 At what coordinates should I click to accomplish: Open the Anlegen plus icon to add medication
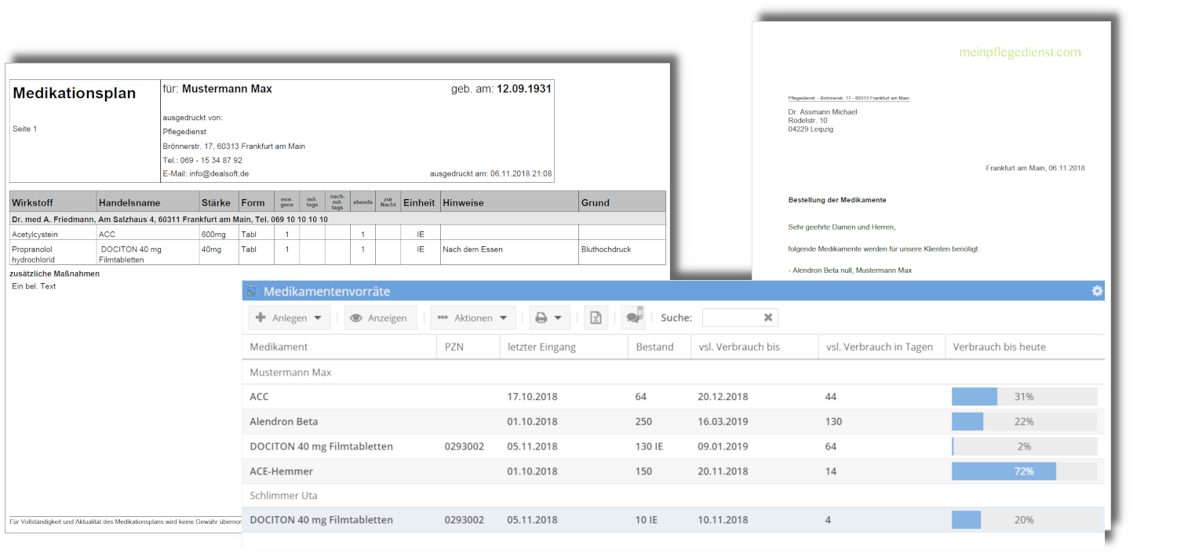(261, 317)
